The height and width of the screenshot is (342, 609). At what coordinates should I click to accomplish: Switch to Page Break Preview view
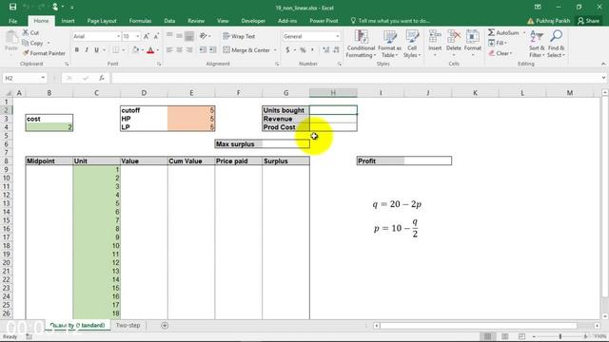pos(521,336)
